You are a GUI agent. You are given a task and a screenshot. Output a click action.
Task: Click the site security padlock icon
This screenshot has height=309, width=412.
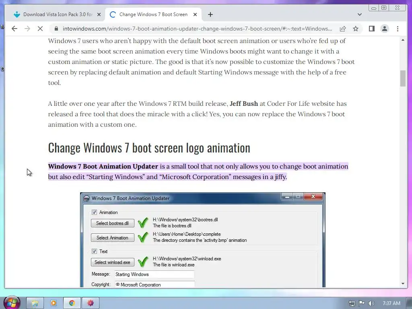(x=56, y=29)
